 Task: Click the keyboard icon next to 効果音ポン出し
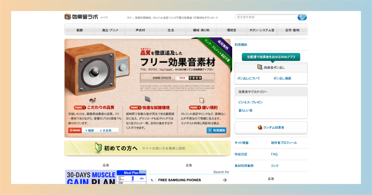pos(259,67)
